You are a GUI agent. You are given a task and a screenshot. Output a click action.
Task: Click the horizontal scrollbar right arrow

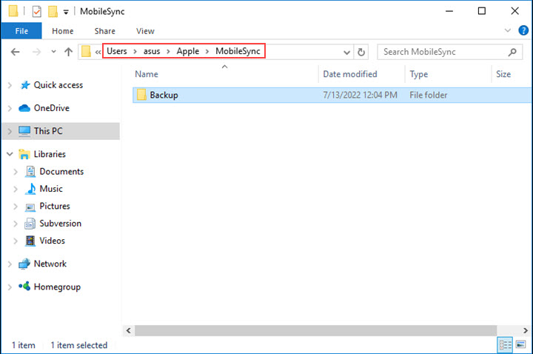tap(526, 330)
